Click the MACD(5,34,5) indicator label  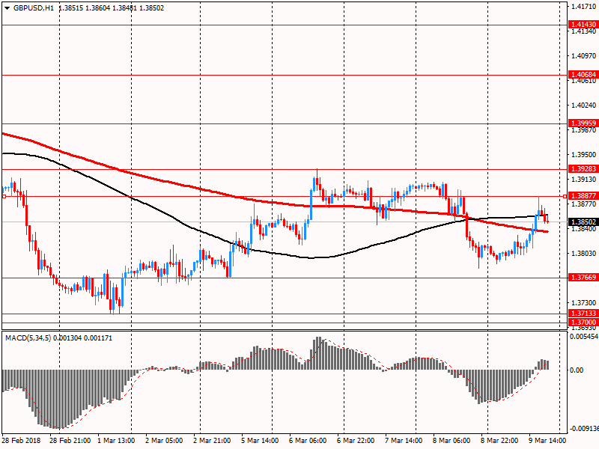pyautogui.click(x=28, y=338)
